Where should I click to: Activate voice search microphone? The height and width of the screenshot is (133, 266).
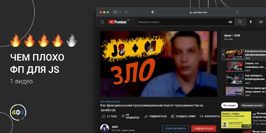[251, 22]
